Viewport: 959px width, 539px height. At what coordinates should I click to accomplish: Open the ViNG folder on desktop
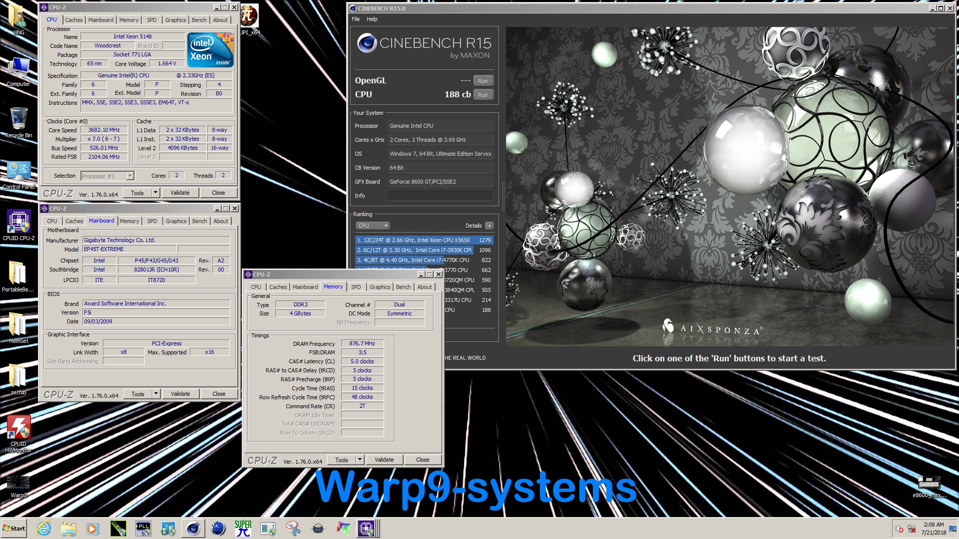pos(18,18)
